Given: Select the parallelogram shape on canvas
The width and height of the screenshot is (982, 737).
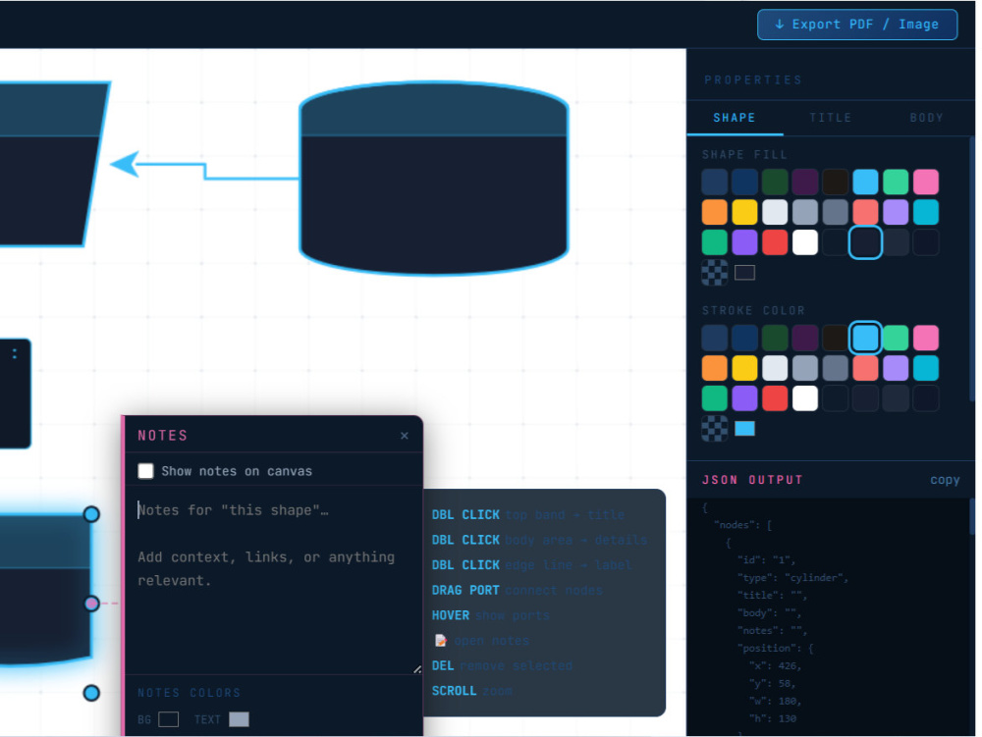Looking at the screenshot, I should pyautogui.click(x=50, y=164).
